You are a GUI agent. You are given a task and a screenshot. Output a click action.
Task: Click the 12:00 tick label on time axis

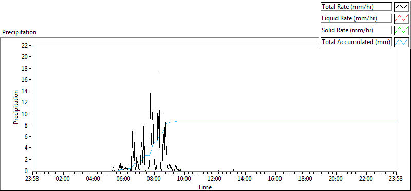[214, 179]
